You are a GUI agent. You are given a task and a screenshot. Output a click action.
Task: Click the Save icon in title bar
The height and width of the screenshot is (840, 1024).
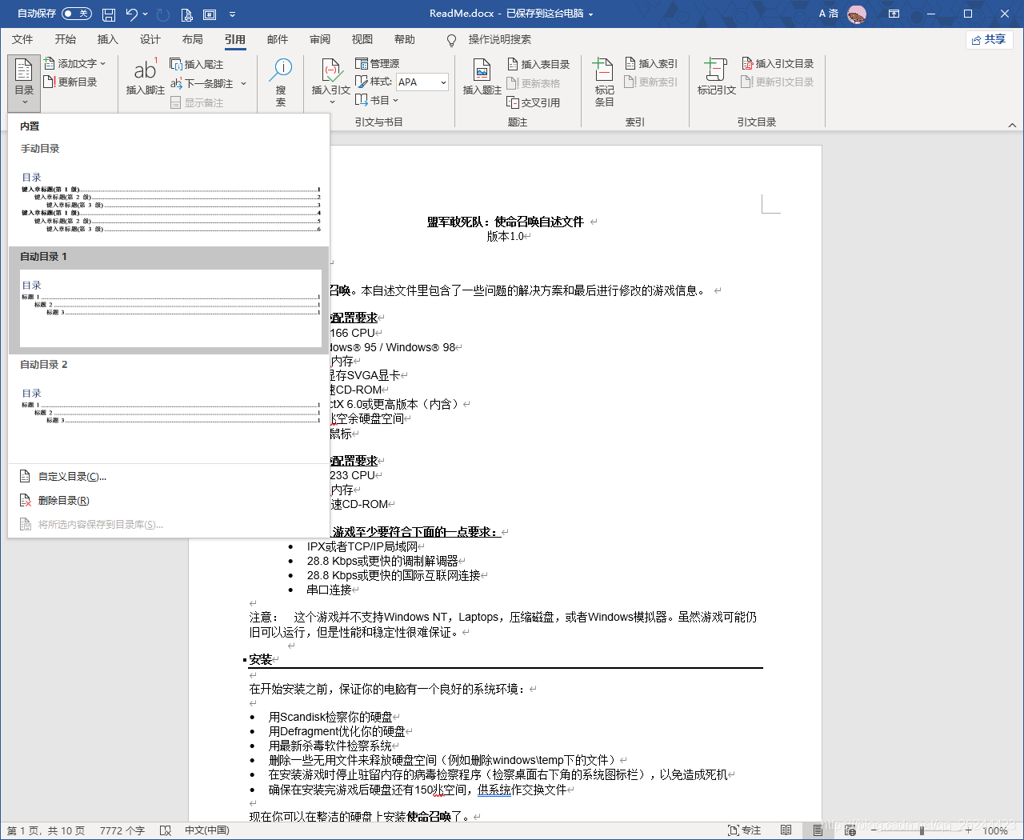109,14
